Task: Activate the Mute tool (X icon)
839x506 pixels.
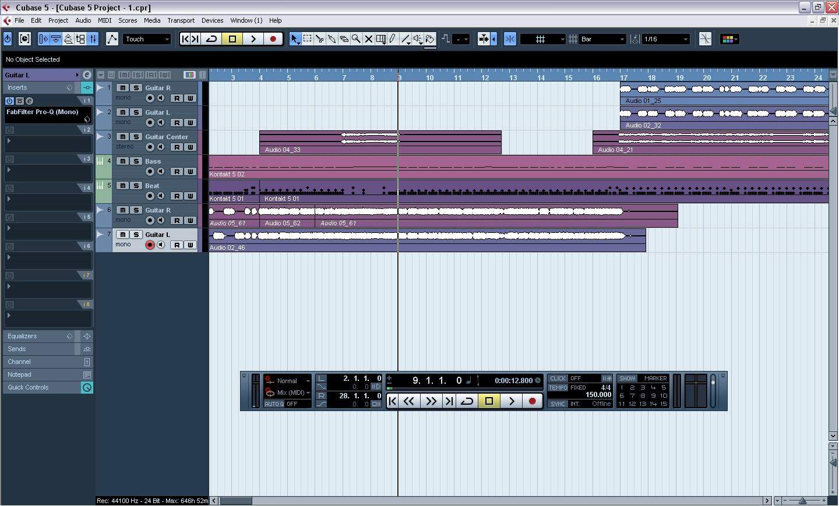Action: point(368,39)
